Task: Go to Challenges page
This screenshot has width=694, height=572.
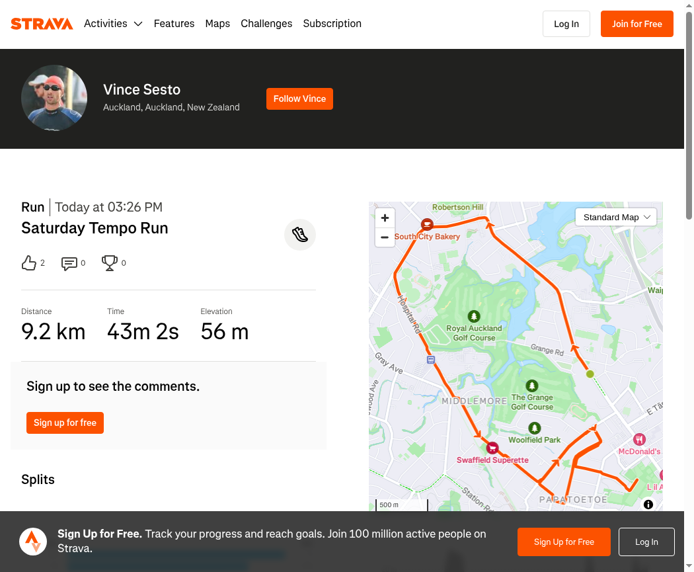Action: 266,23
